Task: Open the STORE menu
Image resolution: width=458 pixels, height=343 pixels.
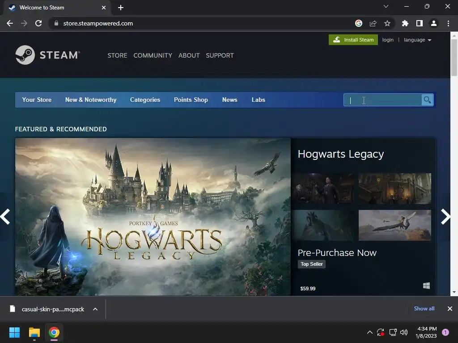Action: point(117,55)
